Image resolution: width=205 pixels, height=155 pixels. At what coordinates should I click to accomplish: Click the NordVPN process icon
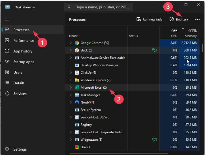[77, 102]
